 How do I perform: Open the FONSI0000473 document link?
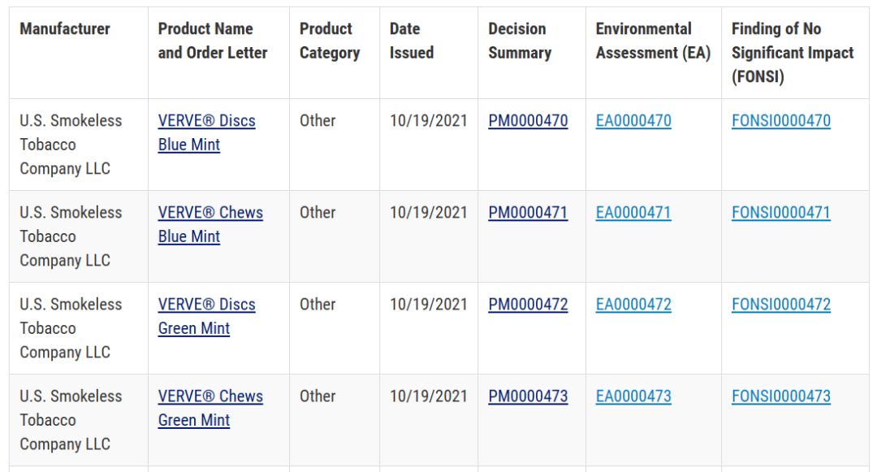tap(781, 396)
